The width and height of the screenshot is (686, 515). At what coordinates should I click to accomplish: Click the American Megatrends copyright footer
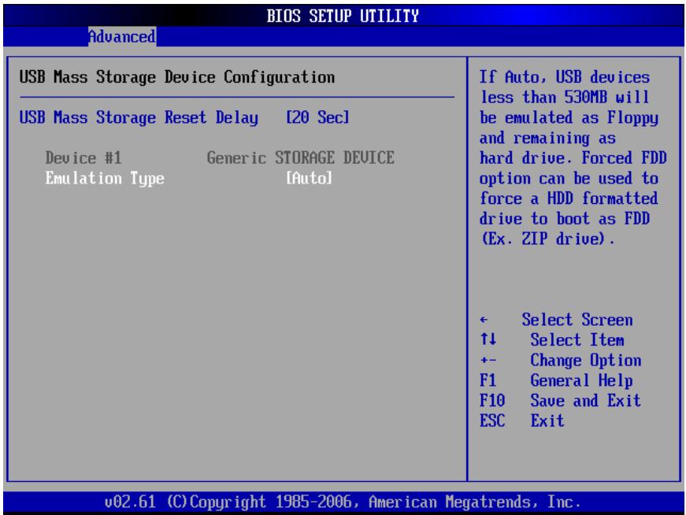[343, 502]
